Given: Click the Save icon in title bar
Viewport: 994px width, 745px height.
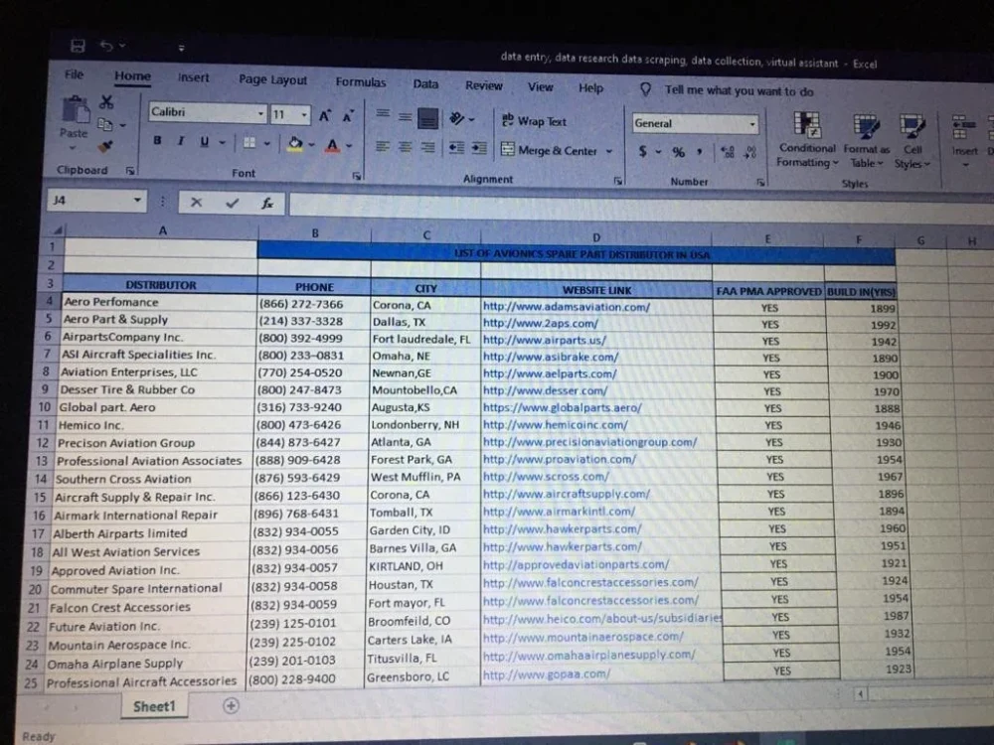Looking at the screenshot, I should (78, 46).
